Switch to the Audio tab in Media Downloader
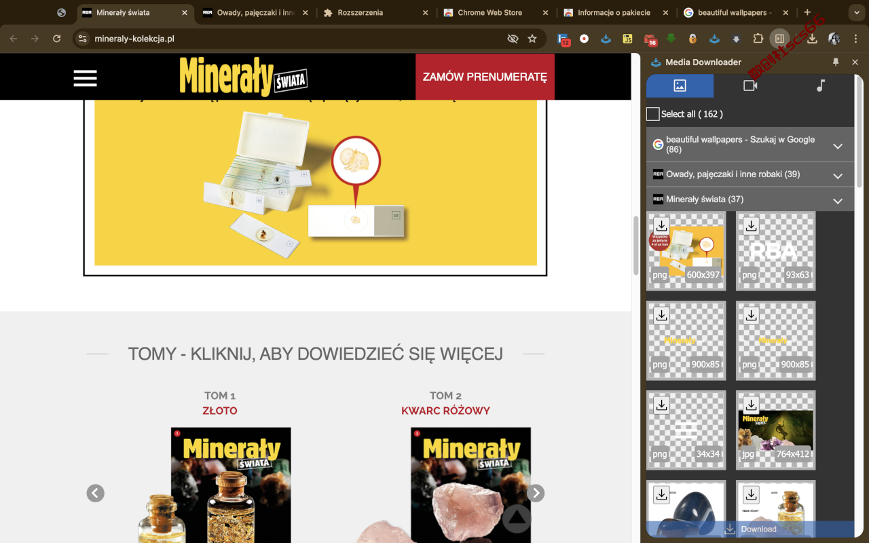 [820, 86]
